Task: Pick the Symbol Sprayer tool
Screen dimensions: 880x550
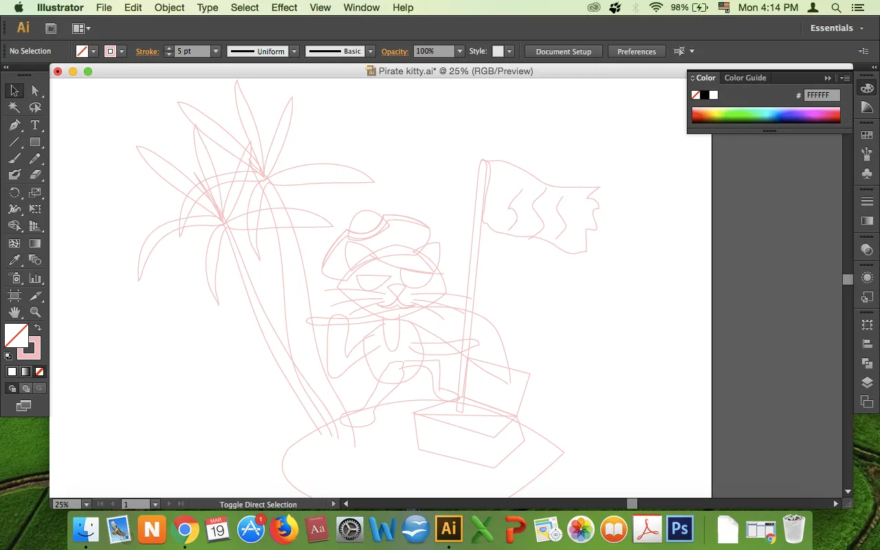Action: pos(14,278)
